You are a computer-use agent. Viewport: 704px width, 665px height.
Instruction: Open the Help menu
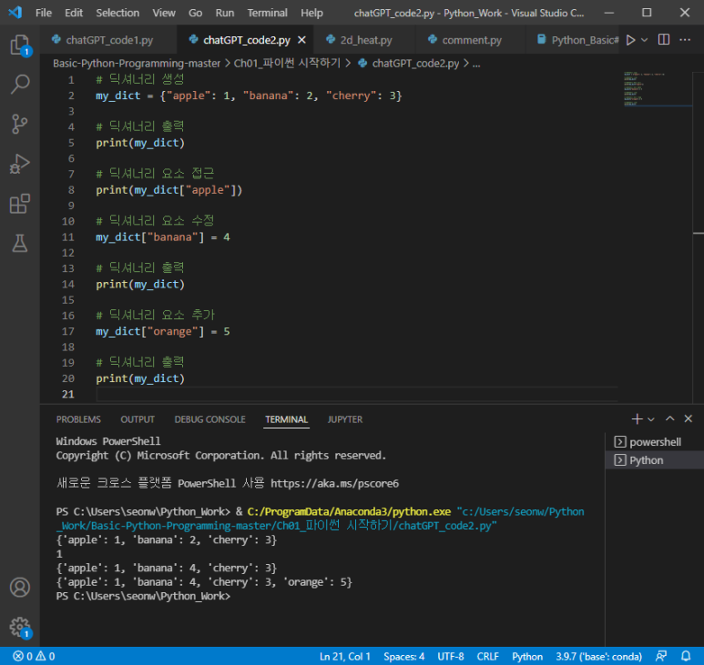point(311,13)
